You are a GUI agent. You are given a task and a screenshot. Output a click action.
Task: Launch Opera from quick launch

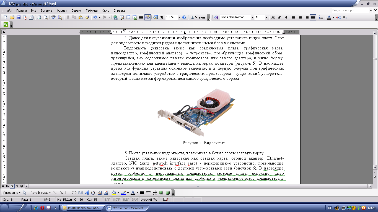(42, 208)
